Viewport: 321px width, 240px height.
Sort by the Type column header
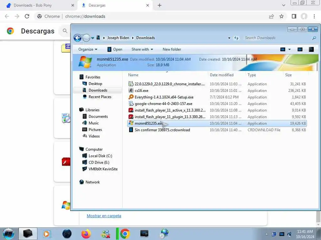tap(252, 75)
